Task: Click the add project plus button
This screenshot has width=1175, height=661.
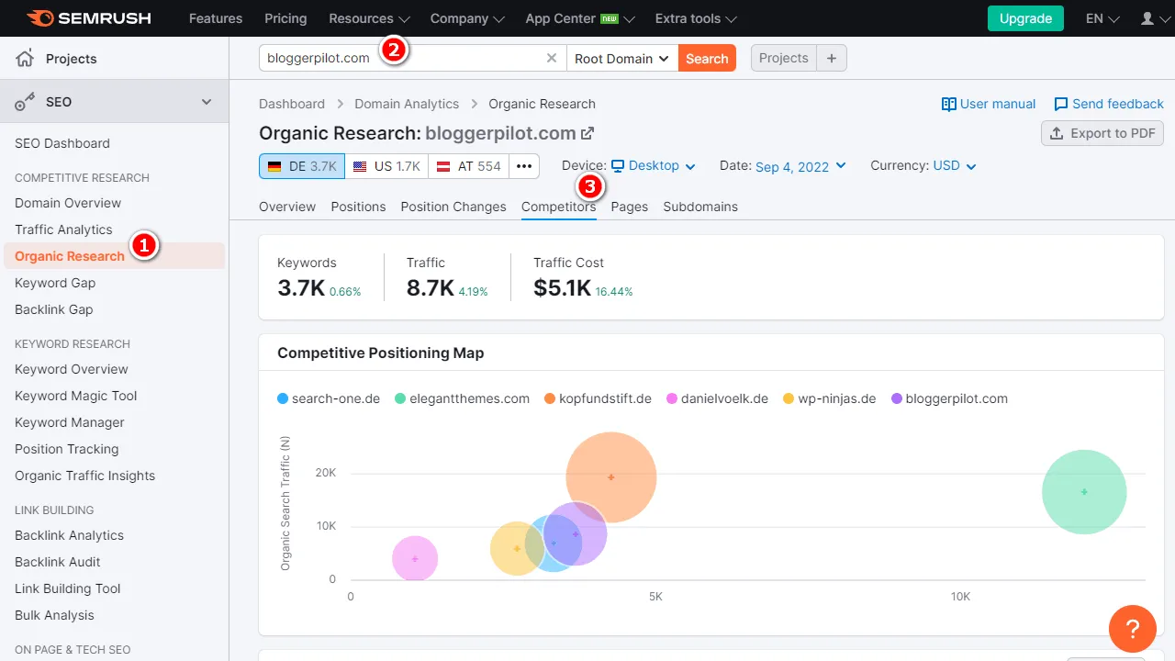Action: coord(832,58)
